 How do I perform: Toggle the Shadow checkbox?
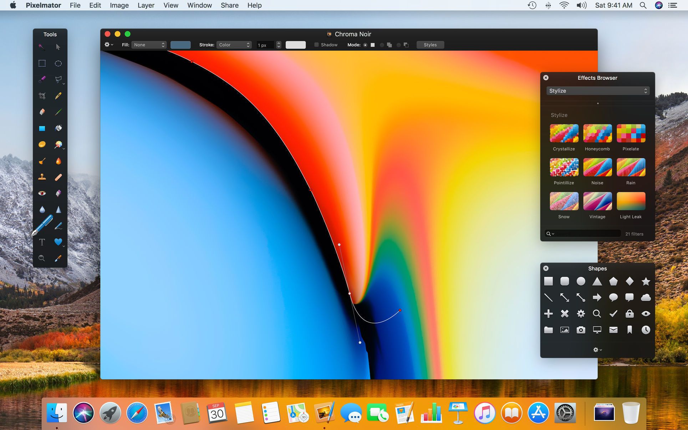tap(316, 45)
